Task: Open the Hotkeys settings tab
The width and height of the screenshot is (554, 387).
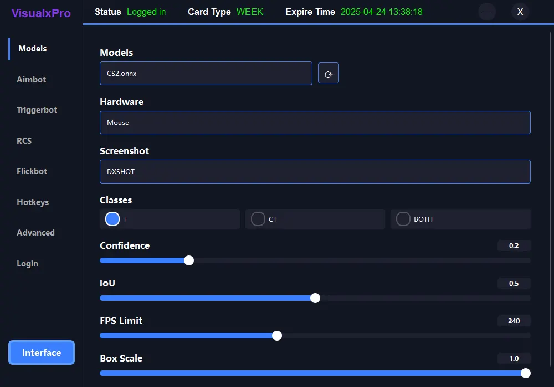Action: tap(33, 202)
